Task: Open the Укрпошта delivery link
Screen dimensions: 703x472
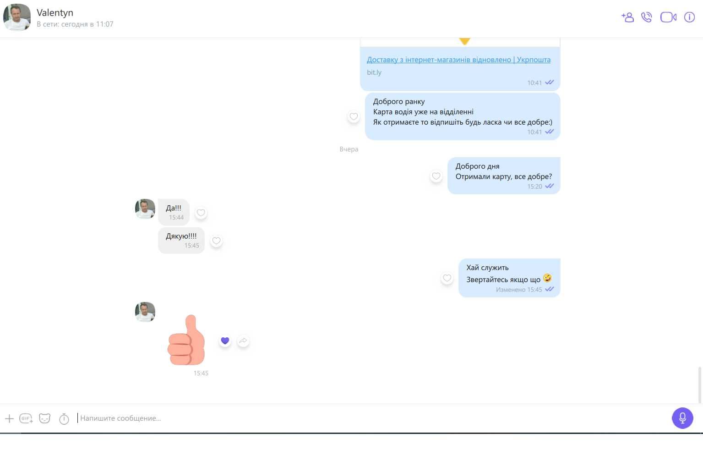Action: click(x=458, y=60)
